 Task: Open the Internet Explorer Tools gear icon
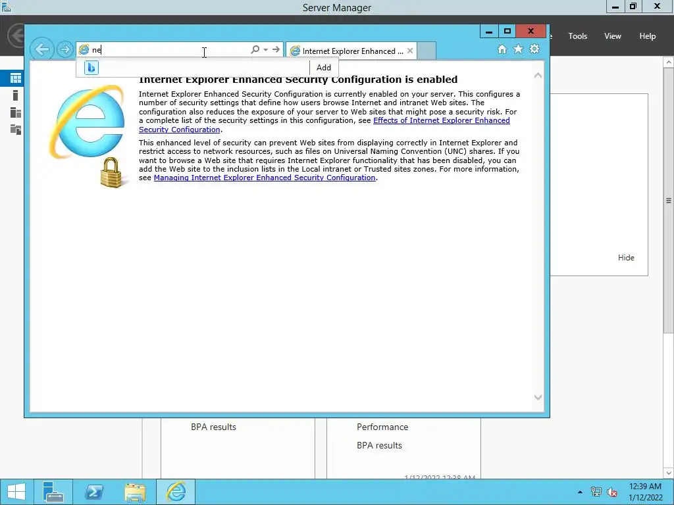coord(534,49)
